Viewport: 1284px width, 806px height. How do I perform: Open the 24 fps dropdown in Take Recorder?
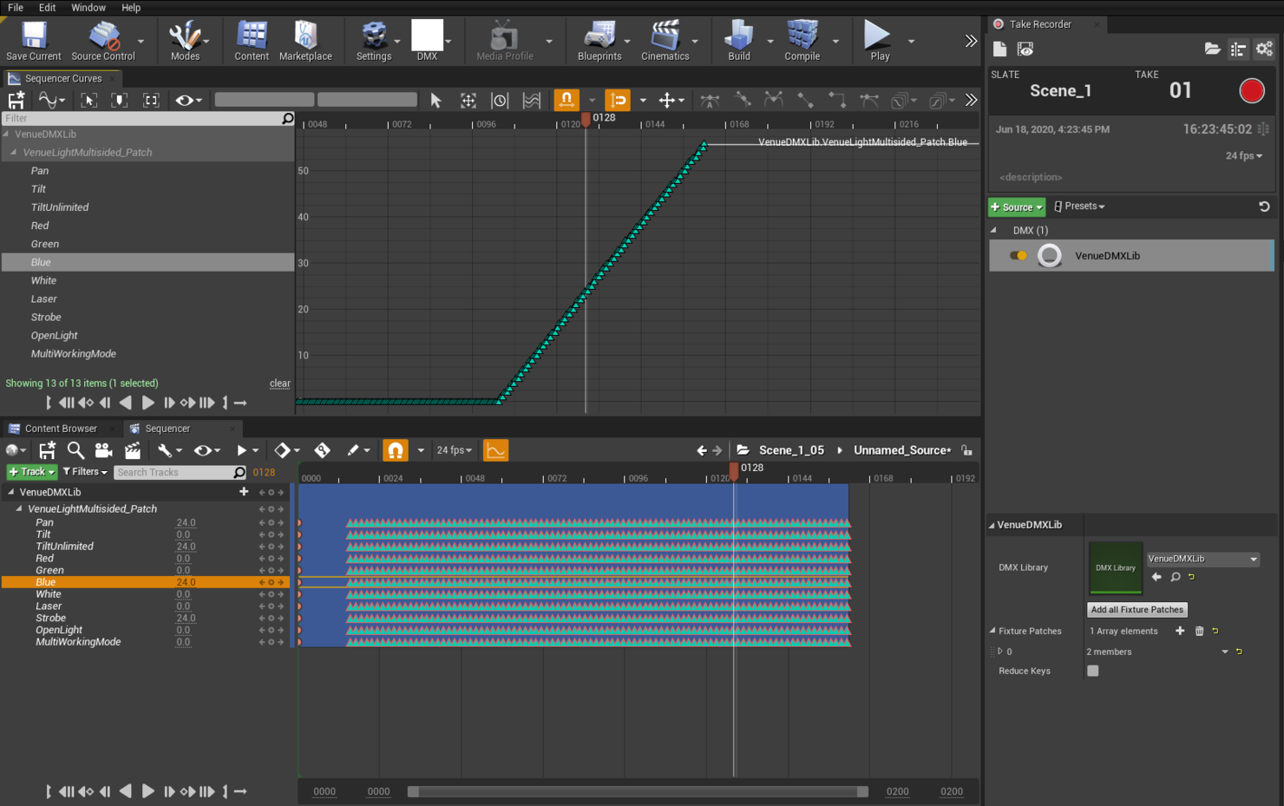coord(1243,156)
